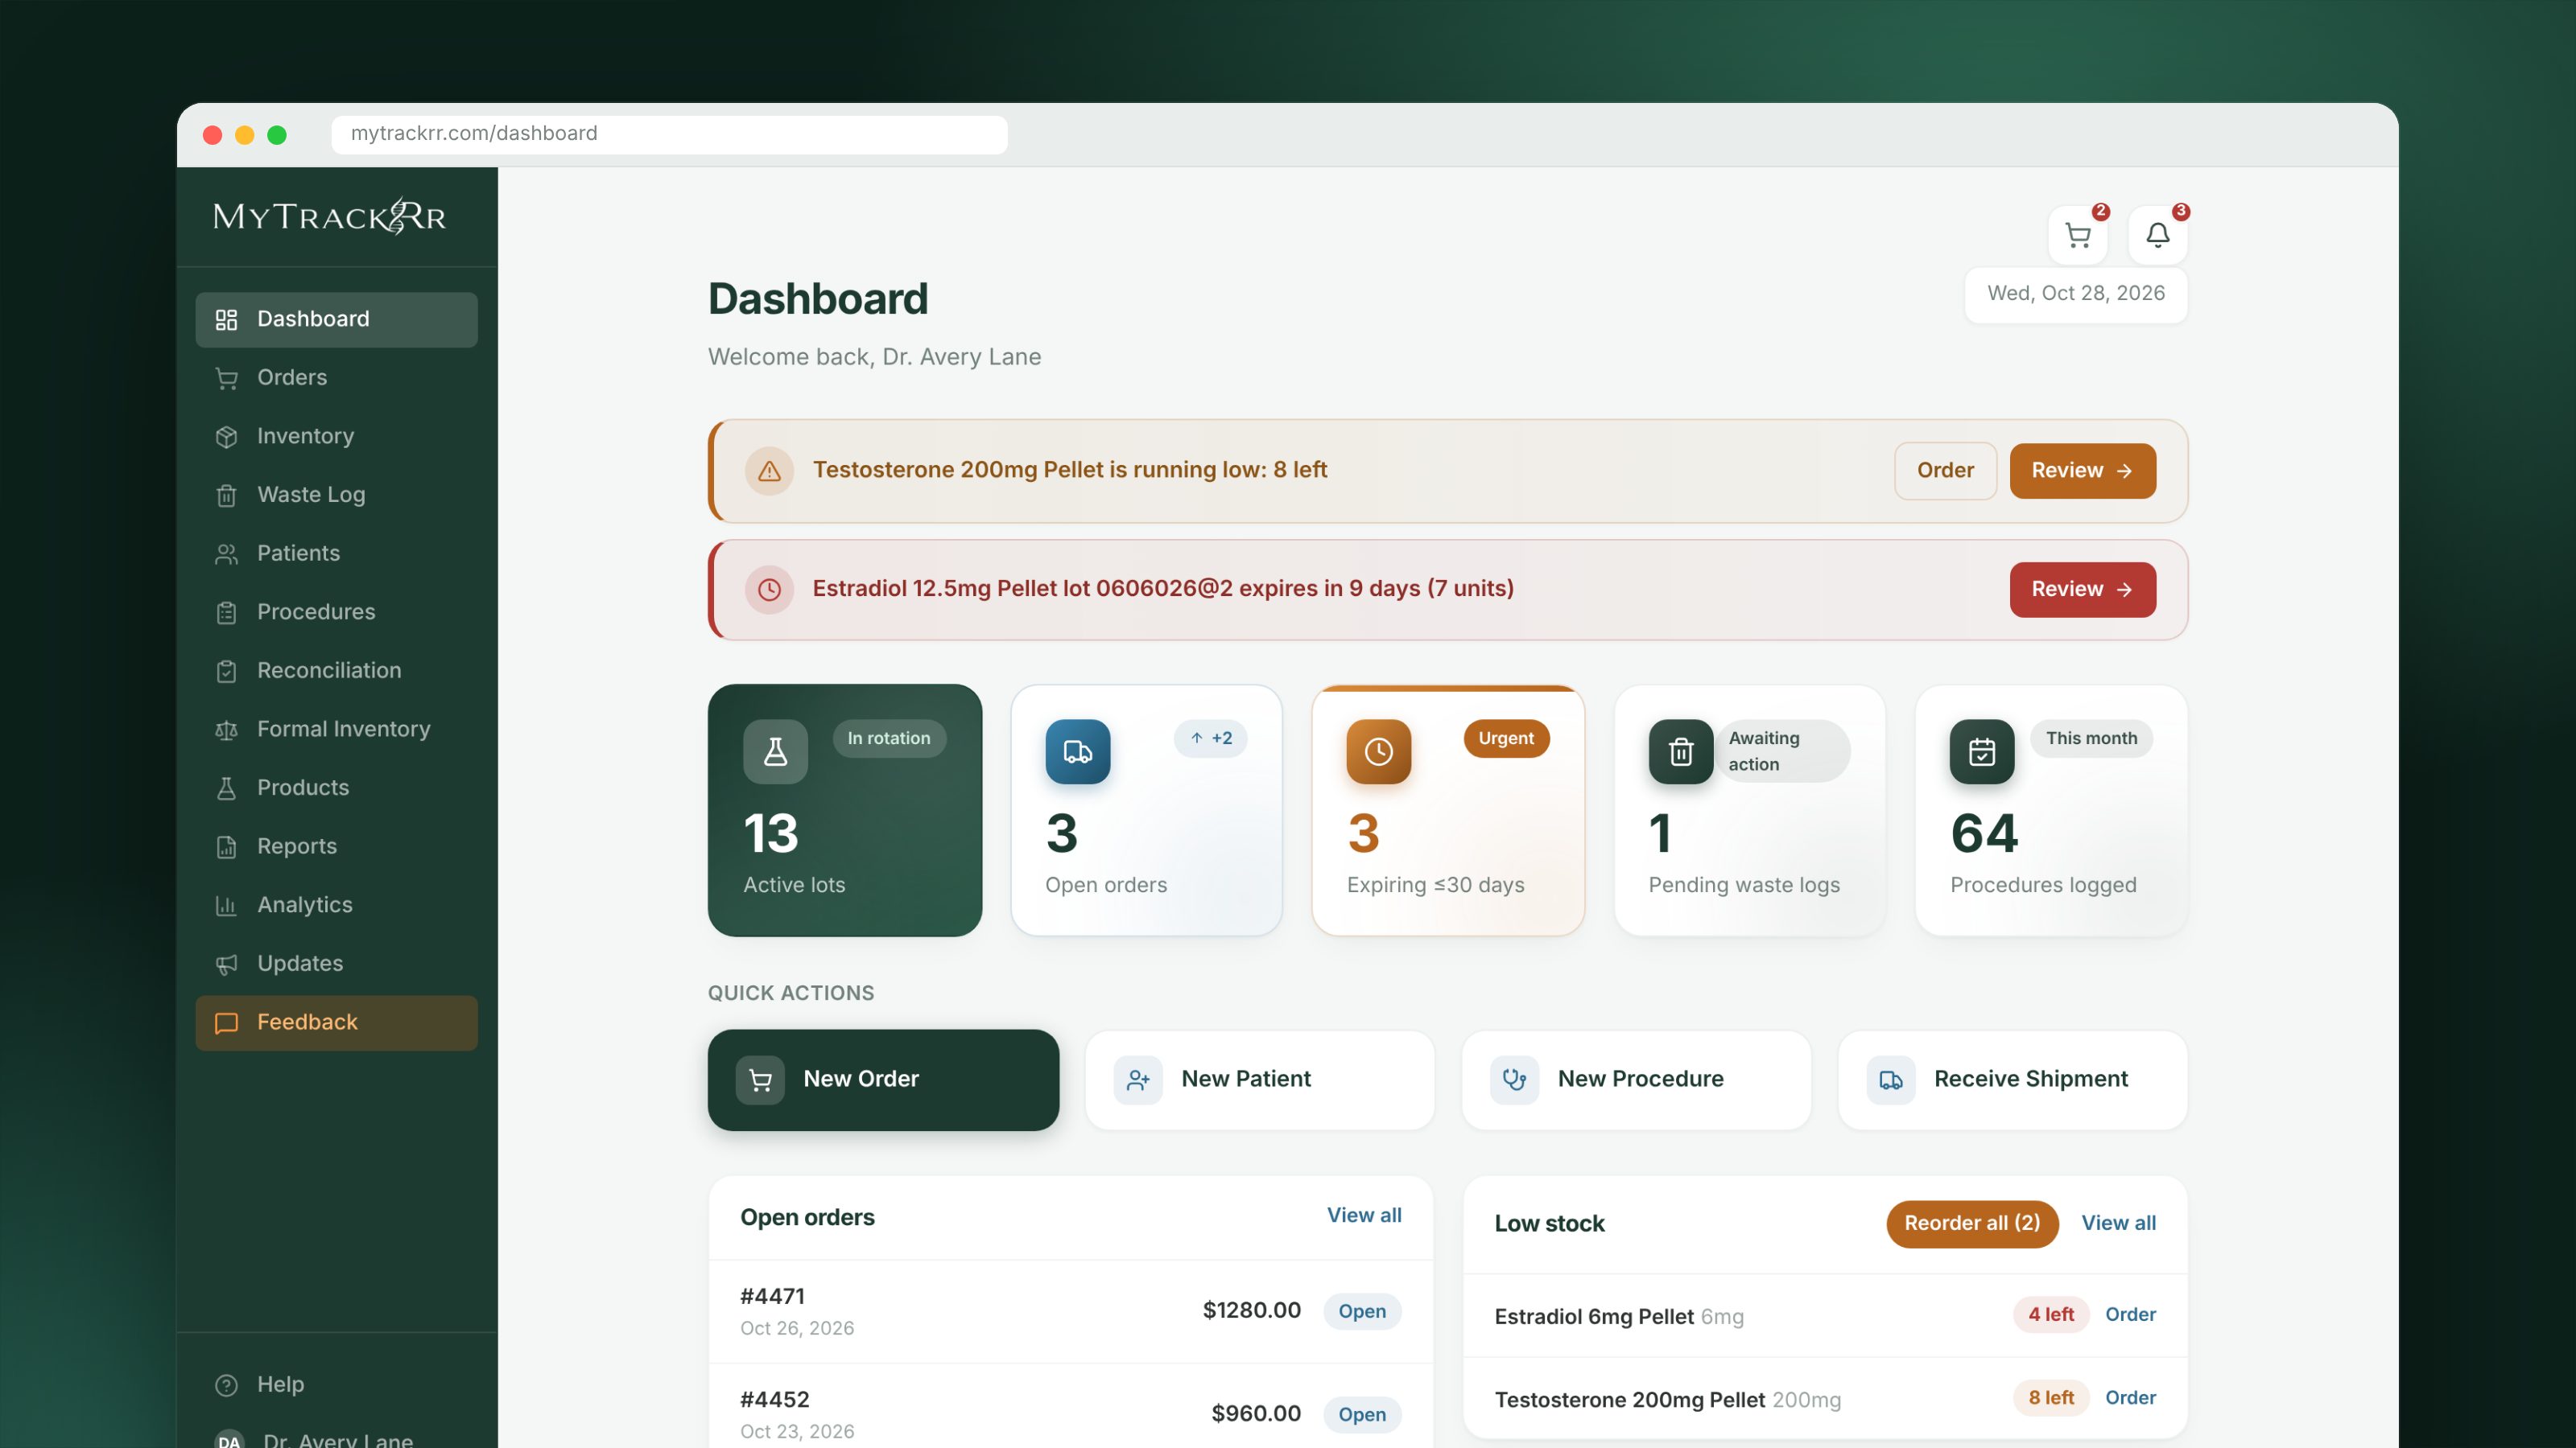2576x1448 pixels.
Task: Open Reports from the sidebar
Action: pos(336,846)
